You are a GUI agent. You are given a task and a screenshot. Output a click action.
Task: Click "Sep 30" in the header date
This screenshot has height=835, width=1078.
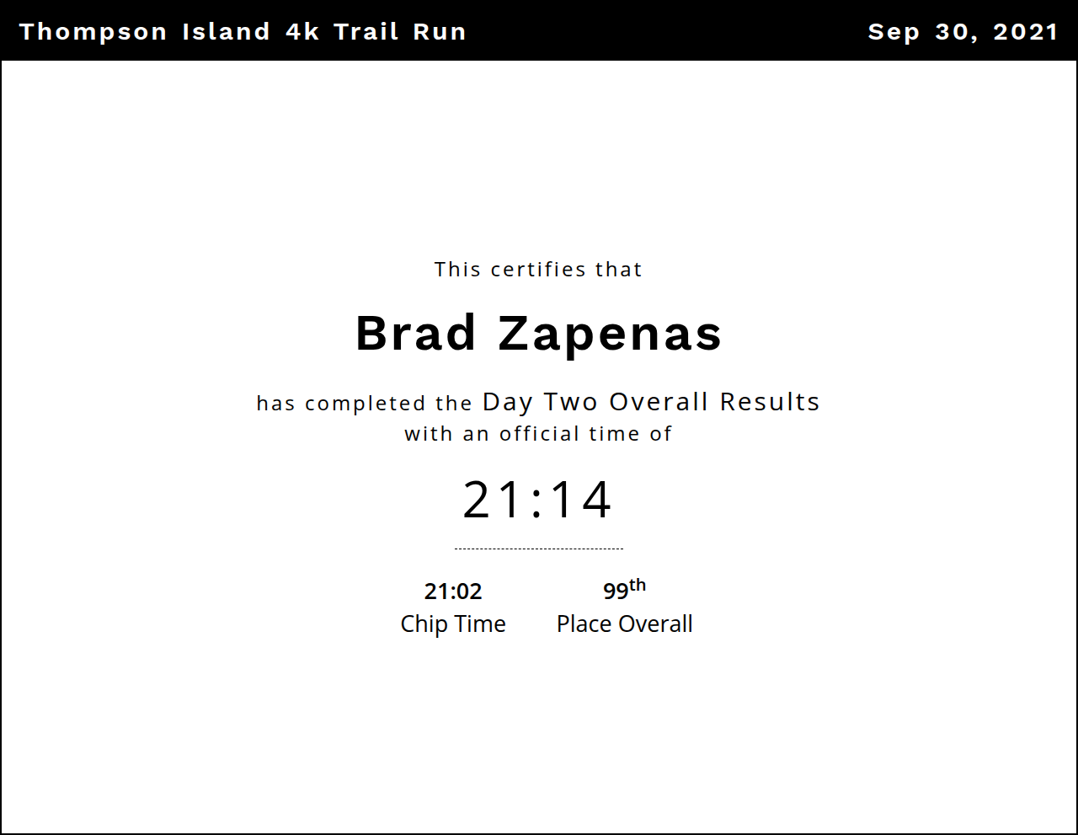[x=919, y=32]
